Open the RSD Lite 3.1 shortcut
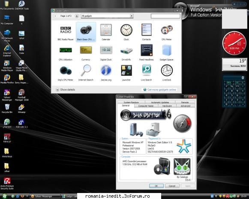249x199 pixels. point(21,123)
